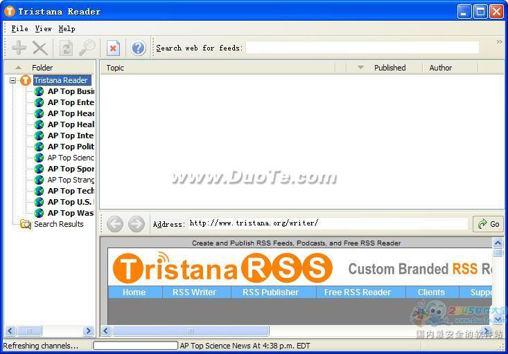Open the Free RSS Reader webpage tab
Viewport: 508px width, 354px height.
pos(358,292)
